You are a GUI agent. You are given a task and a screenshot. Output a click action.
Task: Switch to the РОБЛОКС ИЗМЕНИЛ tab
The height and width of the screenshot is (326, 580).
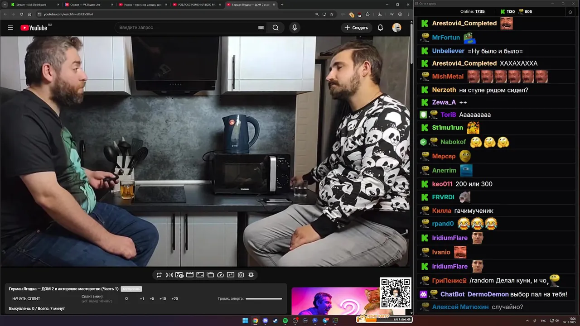point(196,5)
